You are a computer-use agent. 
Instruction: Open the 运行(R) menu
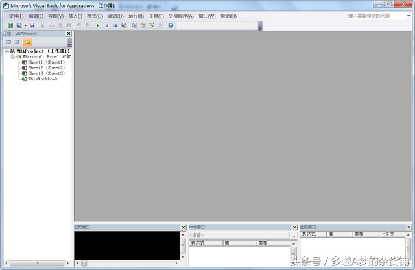pyautogui.click(x=136, y=16)
